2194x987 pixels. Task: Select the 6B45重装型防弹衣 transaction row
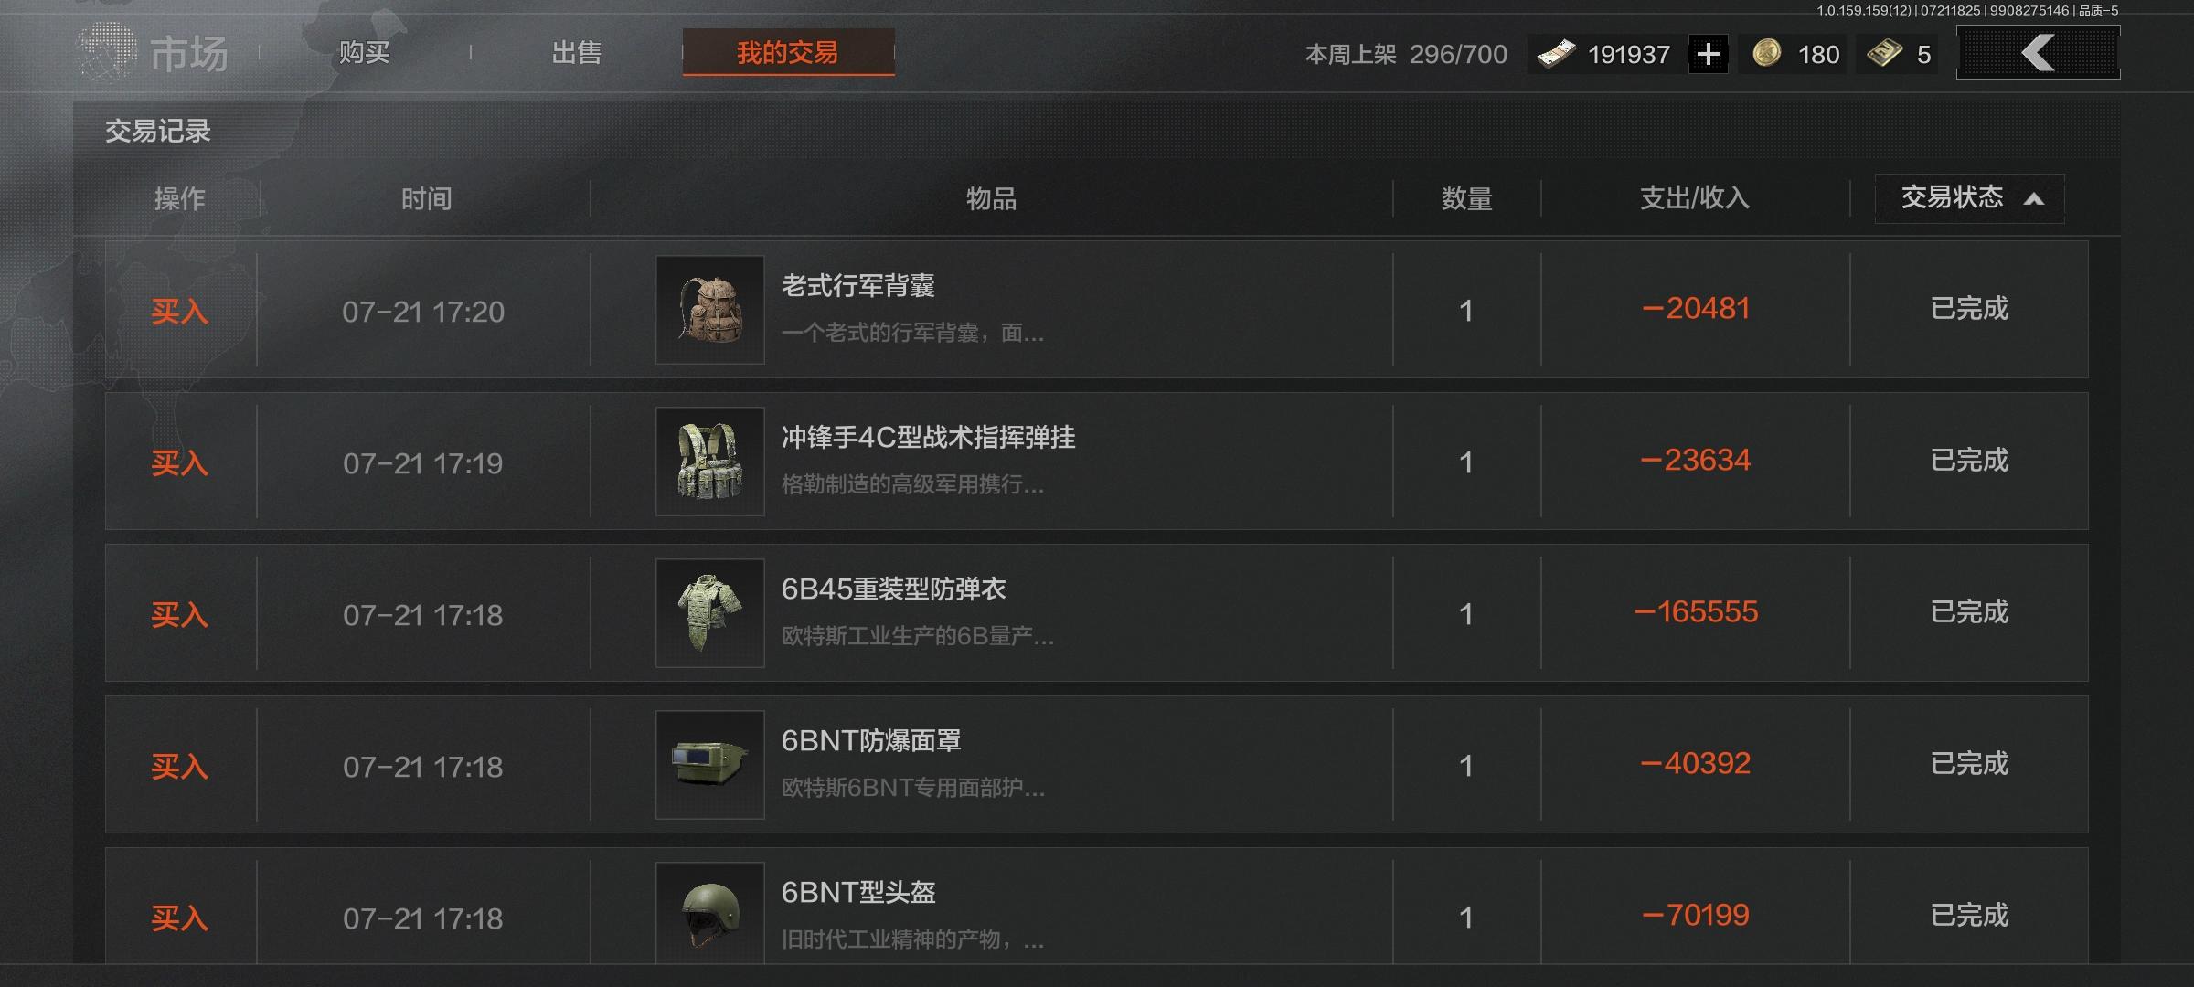coord(1096,613)
